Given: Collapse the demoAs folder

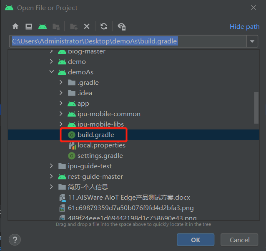Looking at the screenshot, I should point(52,72).
